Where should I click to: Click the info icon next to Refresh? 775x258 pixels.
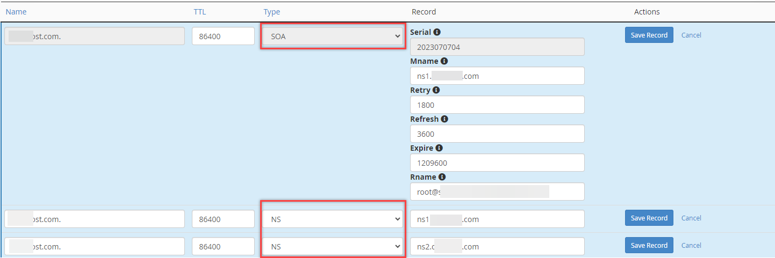444,119
